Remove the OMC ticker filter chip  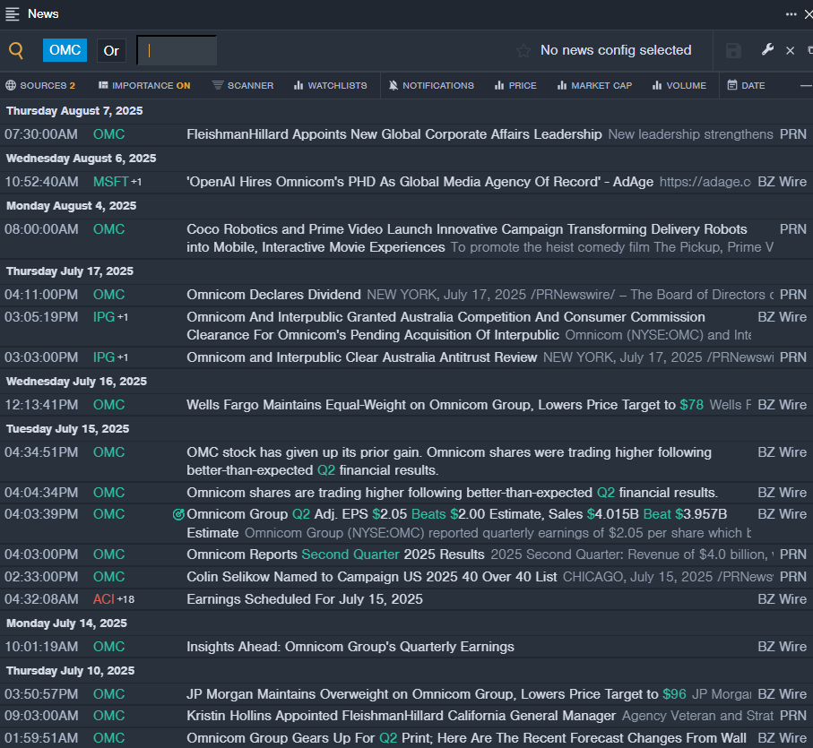point(65,50)
